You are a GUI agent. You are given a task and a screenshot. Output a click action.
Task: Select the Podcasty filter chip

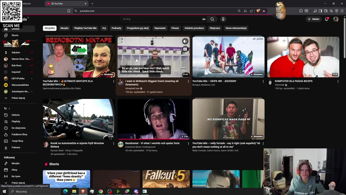[x=117, y=28]
